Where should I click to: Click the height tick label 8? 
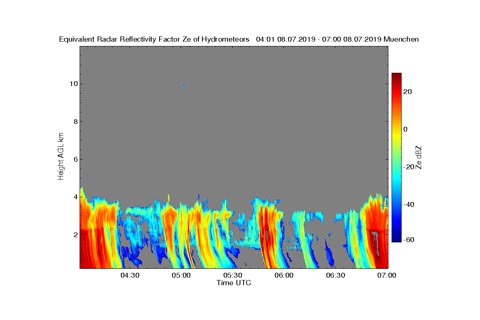(x=75, y=121)
